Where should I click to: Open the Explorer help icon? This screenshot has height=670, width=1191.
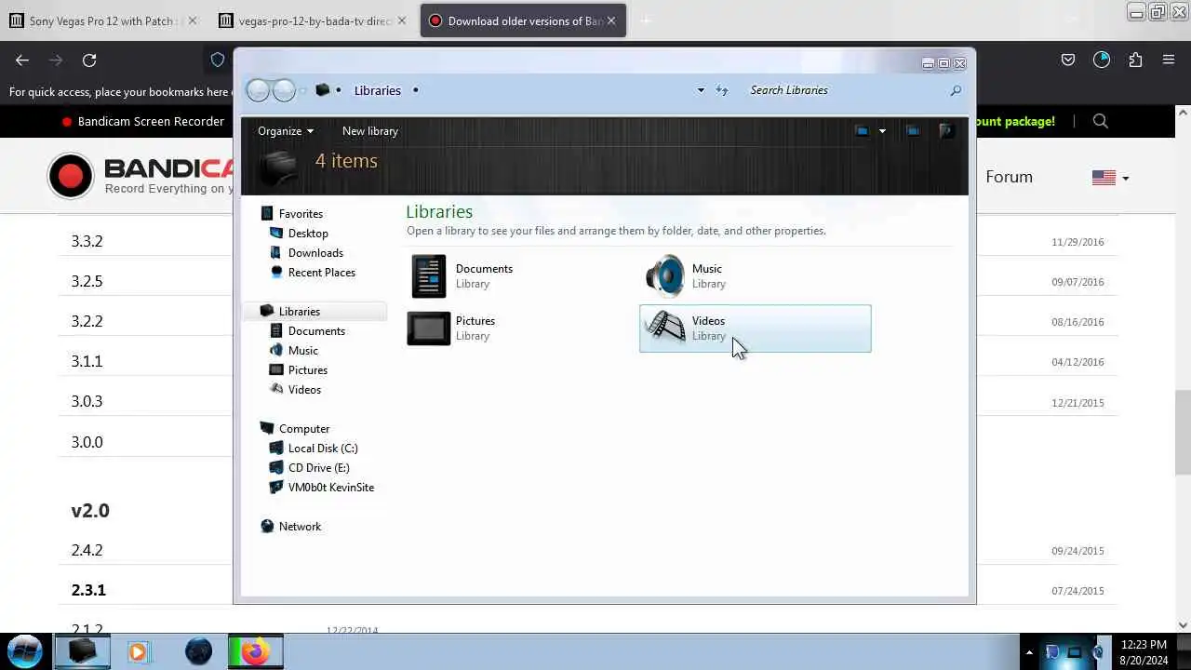point(945,131)
